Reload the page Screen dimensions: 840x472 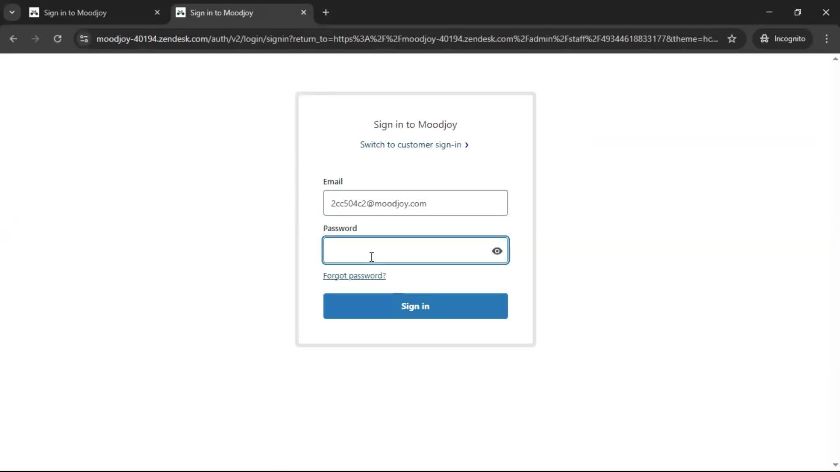pyautogui.click(x=57, y=38)
